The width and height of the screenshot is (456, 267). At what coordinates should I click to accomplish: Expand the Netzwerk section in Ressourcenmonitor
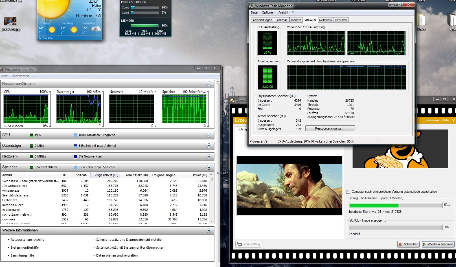(209, 157)
